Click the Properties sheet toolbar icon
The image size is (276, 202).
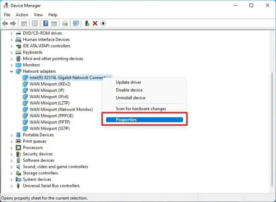[34, 23]
